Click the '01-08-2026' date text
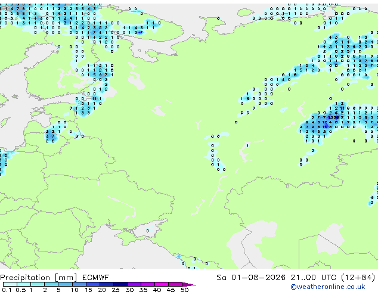The image size is (378, 292). coord(258,278)
